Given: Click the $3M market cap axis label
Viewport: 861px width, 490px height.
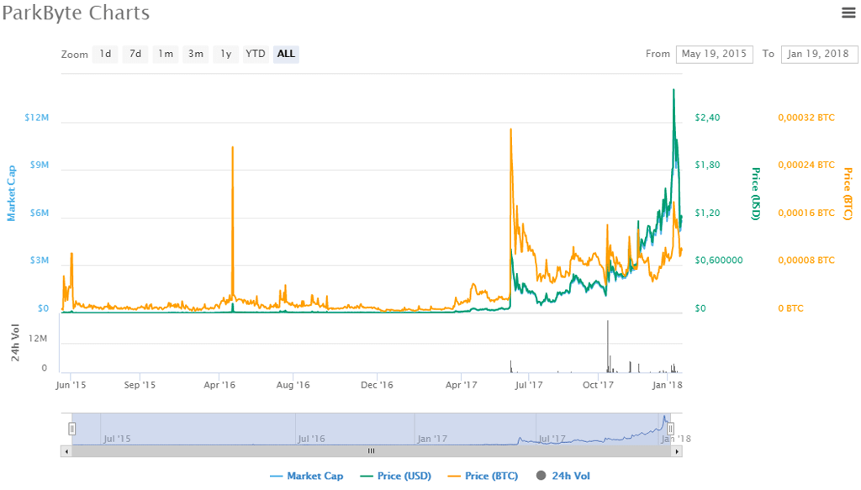Looking at the screenshot, I should (40, 260).
